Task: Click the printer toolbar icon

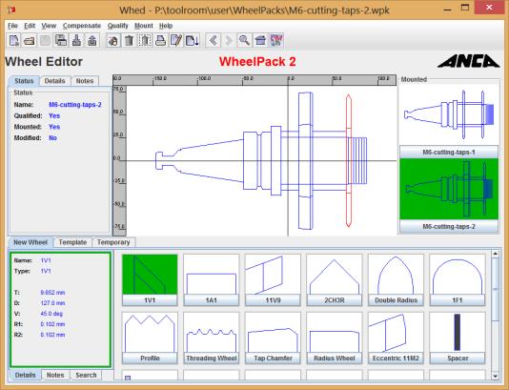Action: 160,41
